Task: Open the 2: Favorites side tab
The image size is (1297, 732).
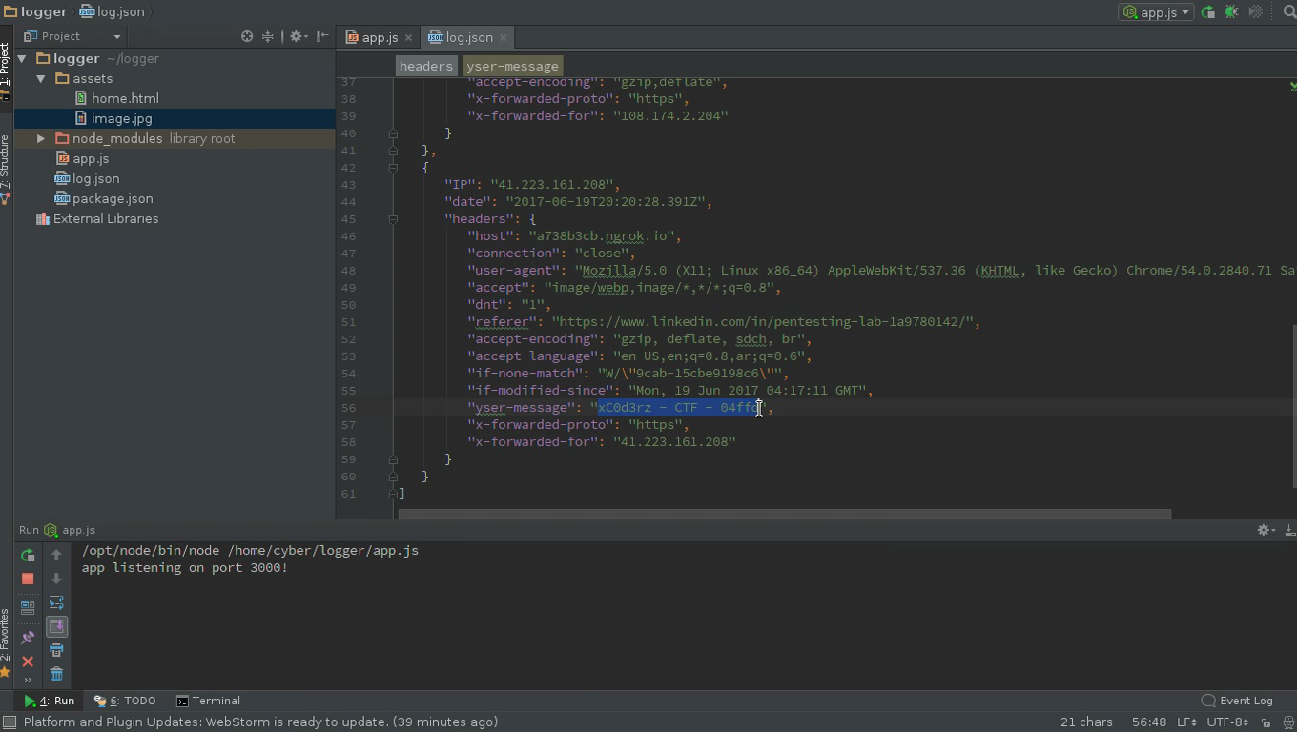Action: pyautogui.click(x=6, y=643)
